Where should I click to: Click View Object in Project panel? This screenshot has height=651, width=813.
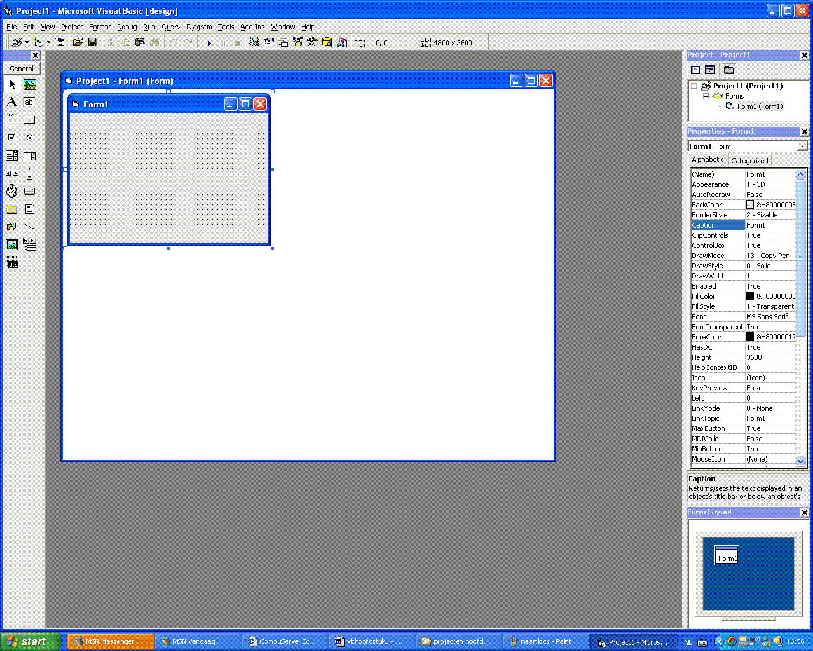point(710,70)
